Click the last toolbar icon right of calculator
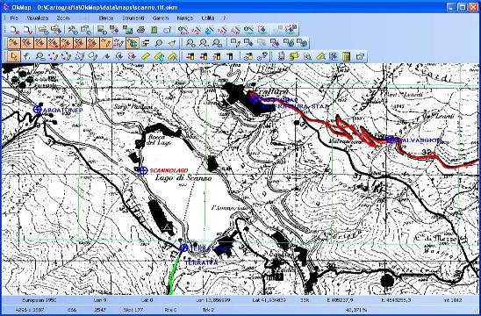Viewport: 481px width, 316px height. pyautogui.click(x=360, y=56)
